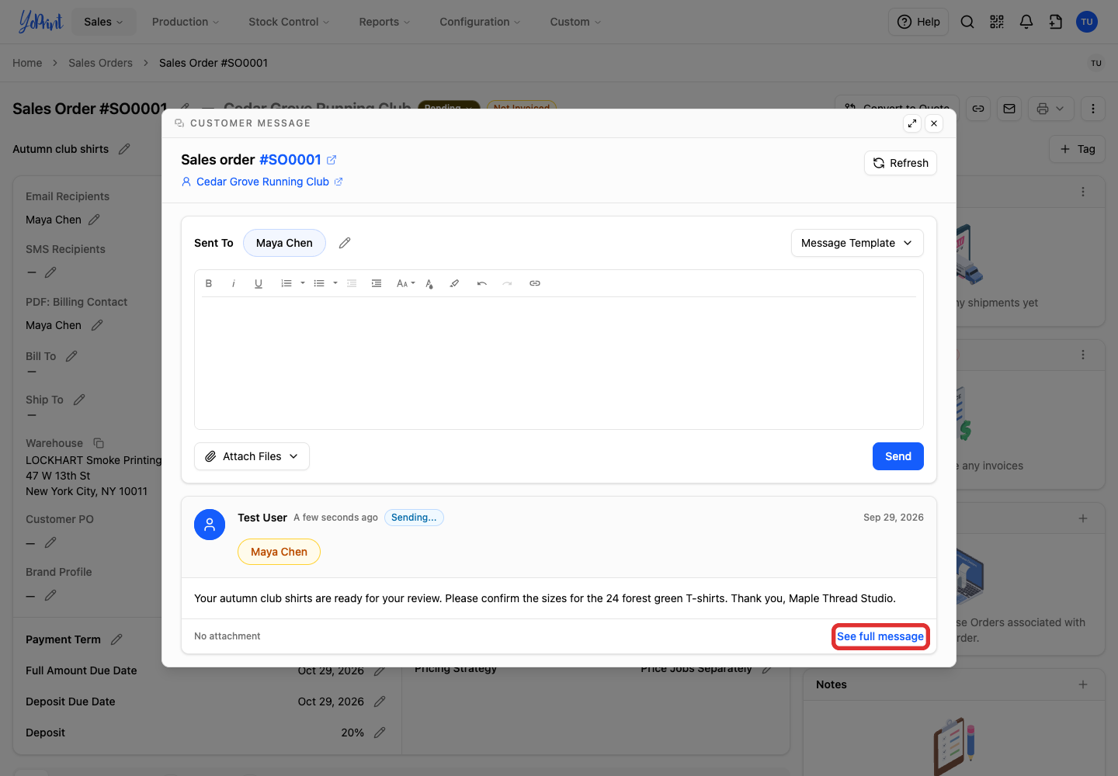Insert a hyperlink in the message

[535, 283]
